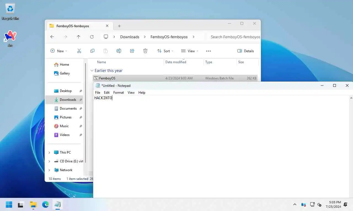
Task: Open the notification bell in the tray
Action: coord(346,204)
